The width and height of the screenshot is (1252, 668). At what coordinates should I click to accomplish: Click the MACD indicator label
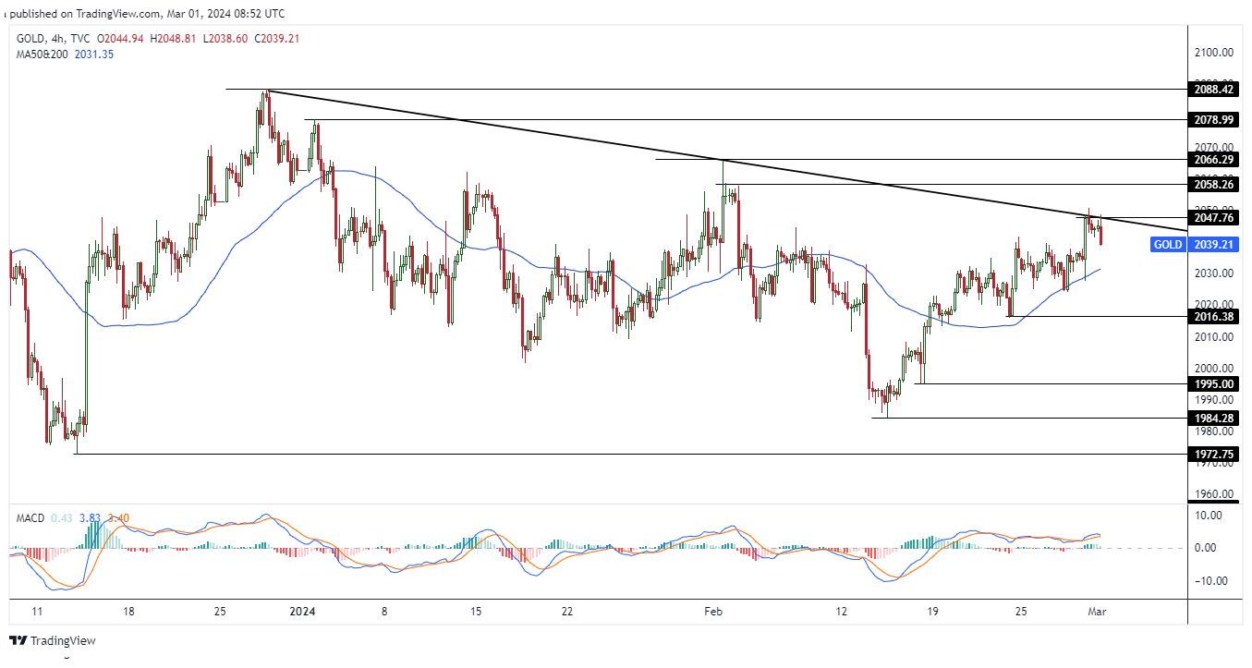30,518
